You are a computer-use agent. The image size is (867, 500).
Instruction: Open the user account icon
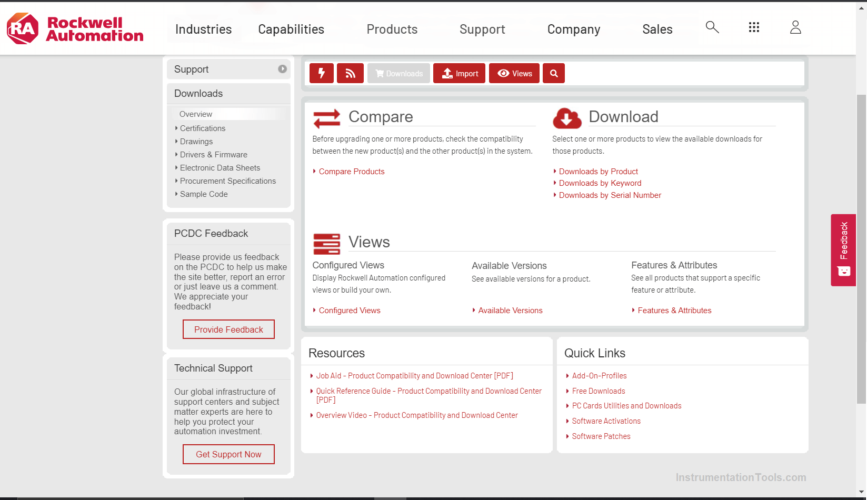pos(795,27)
